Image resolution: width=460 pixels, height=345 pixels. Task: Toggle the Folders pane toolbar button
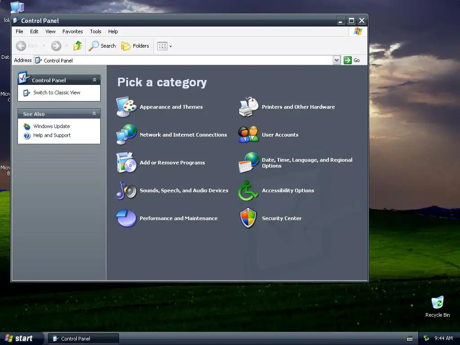135,46
